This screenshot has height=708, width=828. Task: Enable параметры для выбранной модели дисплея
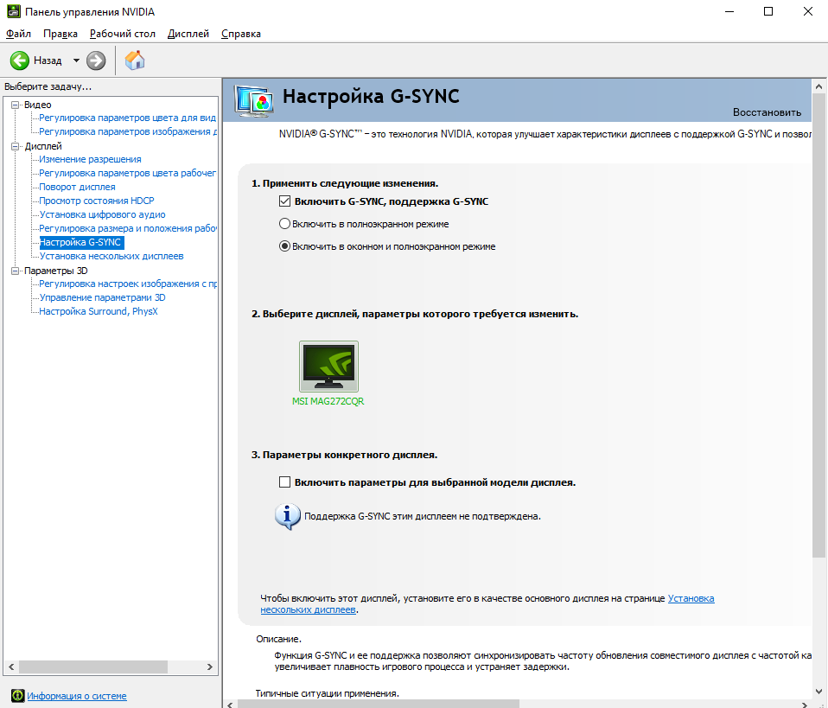(284, 482)
